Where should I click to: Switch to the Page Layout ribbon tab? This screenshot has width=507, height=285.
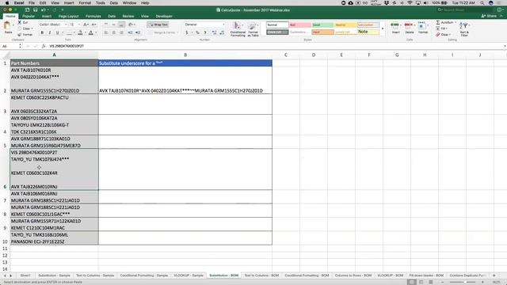(69, 16)
